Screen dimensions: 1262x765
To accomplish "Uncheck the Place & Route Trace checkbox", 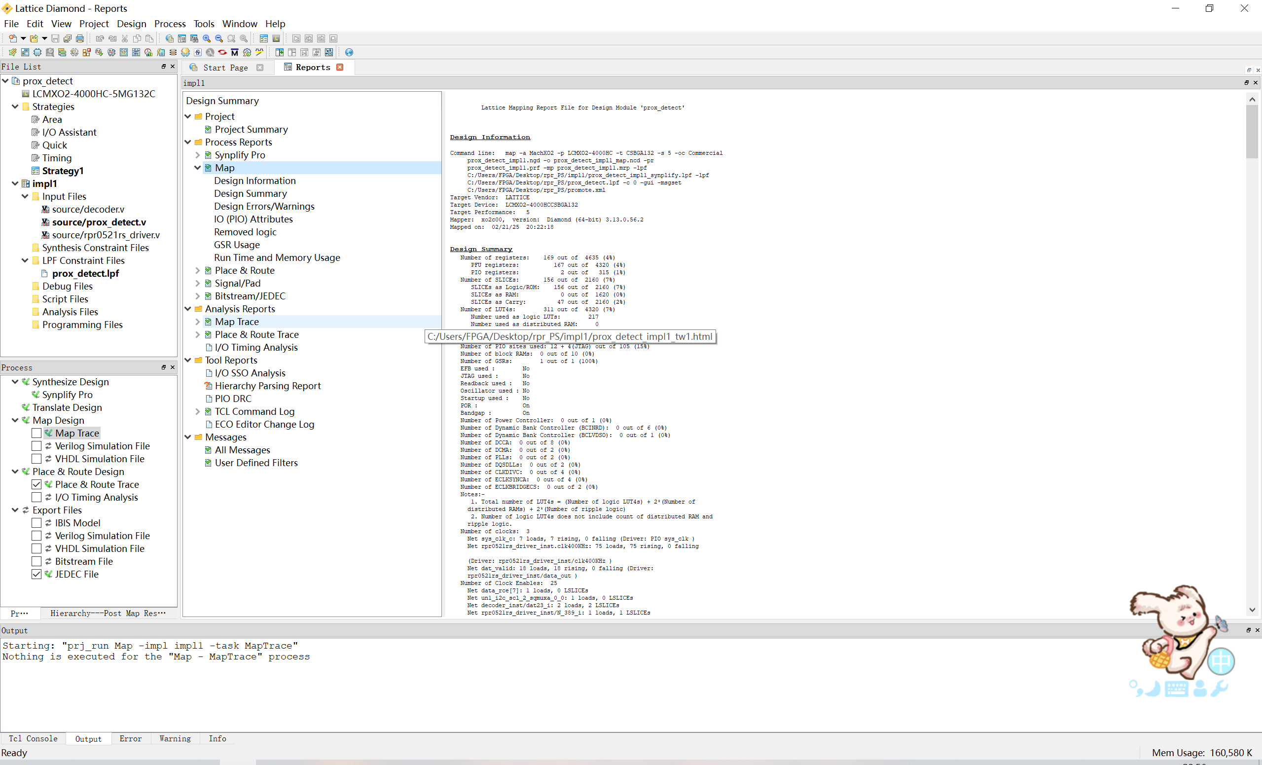I will [x=36, y=484].
